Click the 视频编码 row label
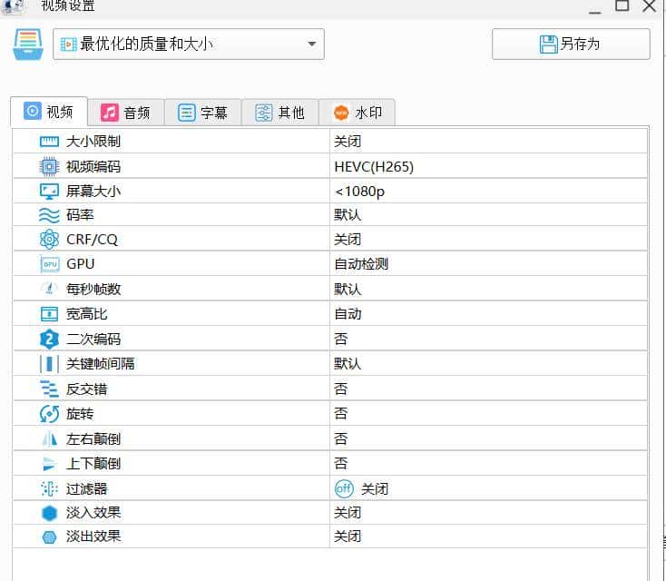 93,167
